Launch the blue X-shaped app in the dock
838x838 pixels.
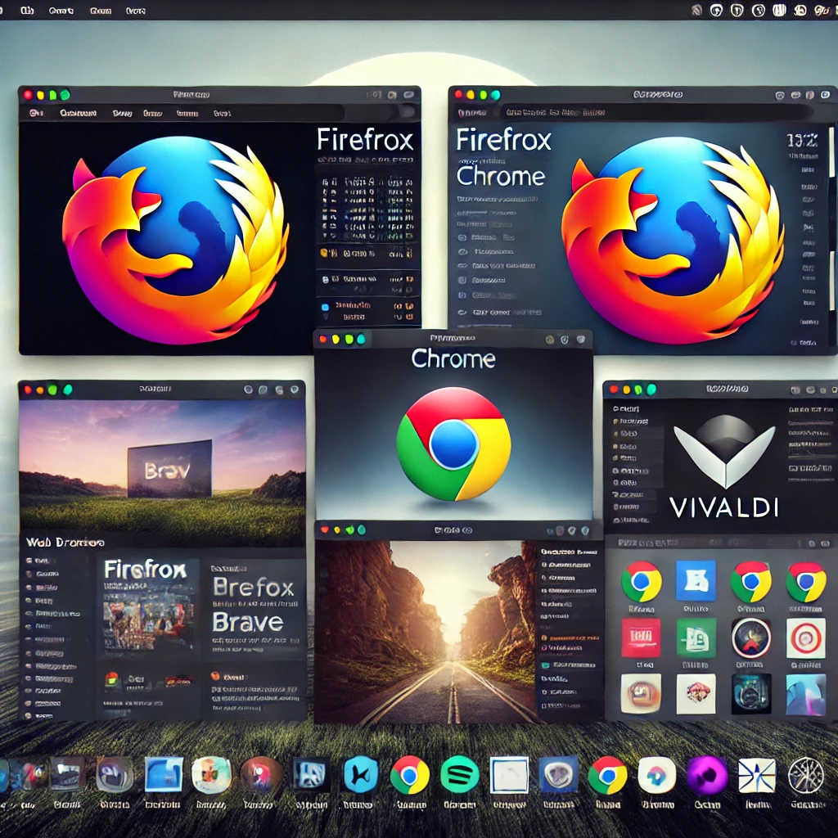tap(361, 774)
